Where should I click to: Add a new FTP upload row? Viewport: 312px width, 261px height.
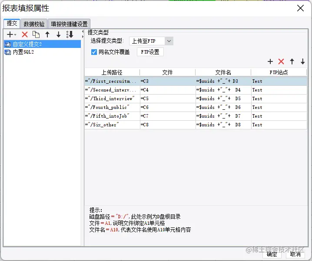pyautogui.click(x=270, y=61)
